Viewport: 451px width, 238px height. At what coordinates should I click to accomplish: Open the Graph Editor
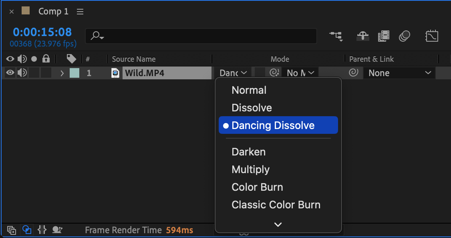(431, 36)
